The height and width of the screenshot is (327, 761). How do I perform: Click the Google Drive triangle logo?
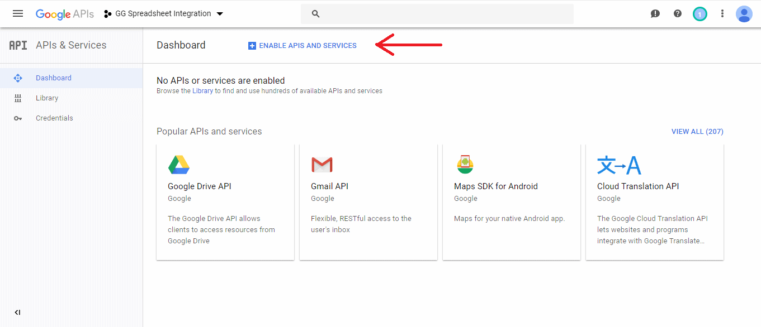[x=179, y=165]
